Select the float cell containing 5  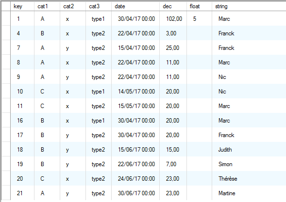tap(200, 18)
